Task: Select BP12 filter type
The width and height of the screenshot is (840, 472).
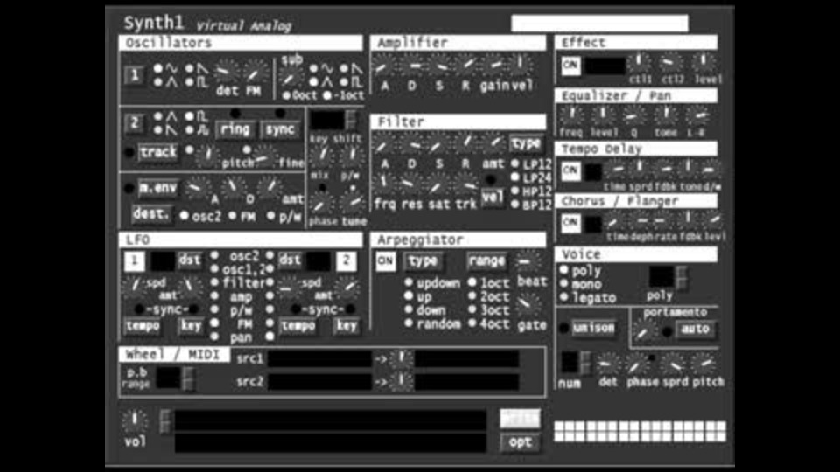Action: 515,204
